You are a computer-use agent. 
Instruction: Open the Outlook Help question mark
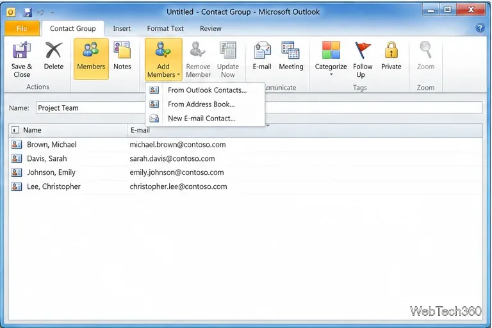[480, 28]
